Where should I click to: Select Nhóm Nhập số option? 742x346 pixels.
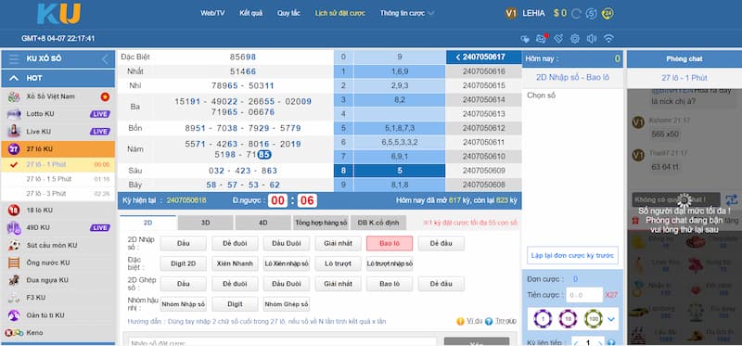pyautogui.click(x=183, y=304)
